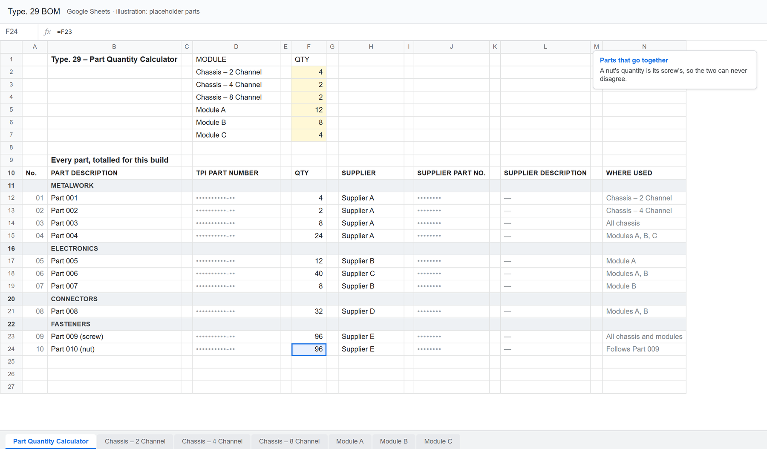Select the Part Quantity Calculator tab

pyautogui.click(x=51, y=441)
